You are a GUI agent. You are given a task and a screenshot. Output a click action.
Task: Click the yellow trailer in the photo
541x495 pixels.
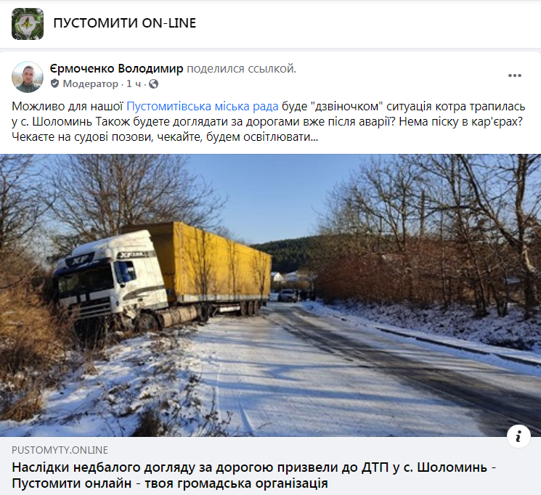pos(211,265)
